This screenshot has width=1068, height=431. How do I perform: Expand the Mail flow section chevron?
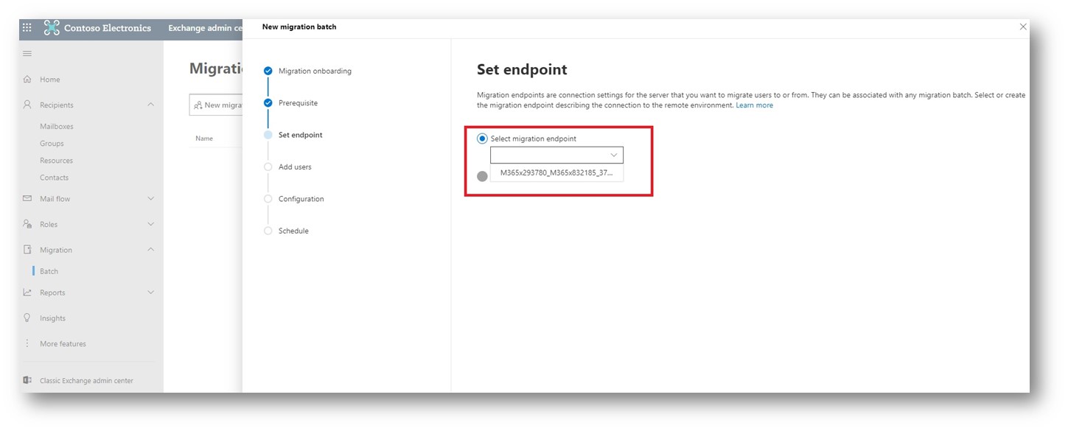pyautogui.click(x=151, y=199)
